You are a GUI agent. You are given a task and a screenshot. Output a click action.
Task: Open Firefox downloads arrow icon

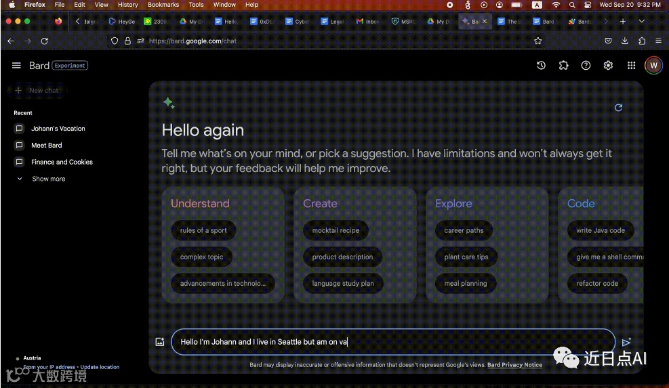tap(625, 41)
